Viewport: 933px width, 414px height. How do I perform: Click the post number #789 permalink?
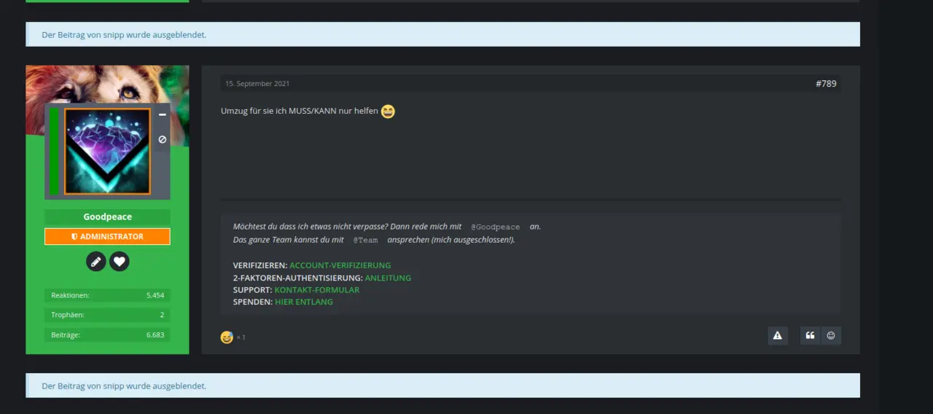825,84
